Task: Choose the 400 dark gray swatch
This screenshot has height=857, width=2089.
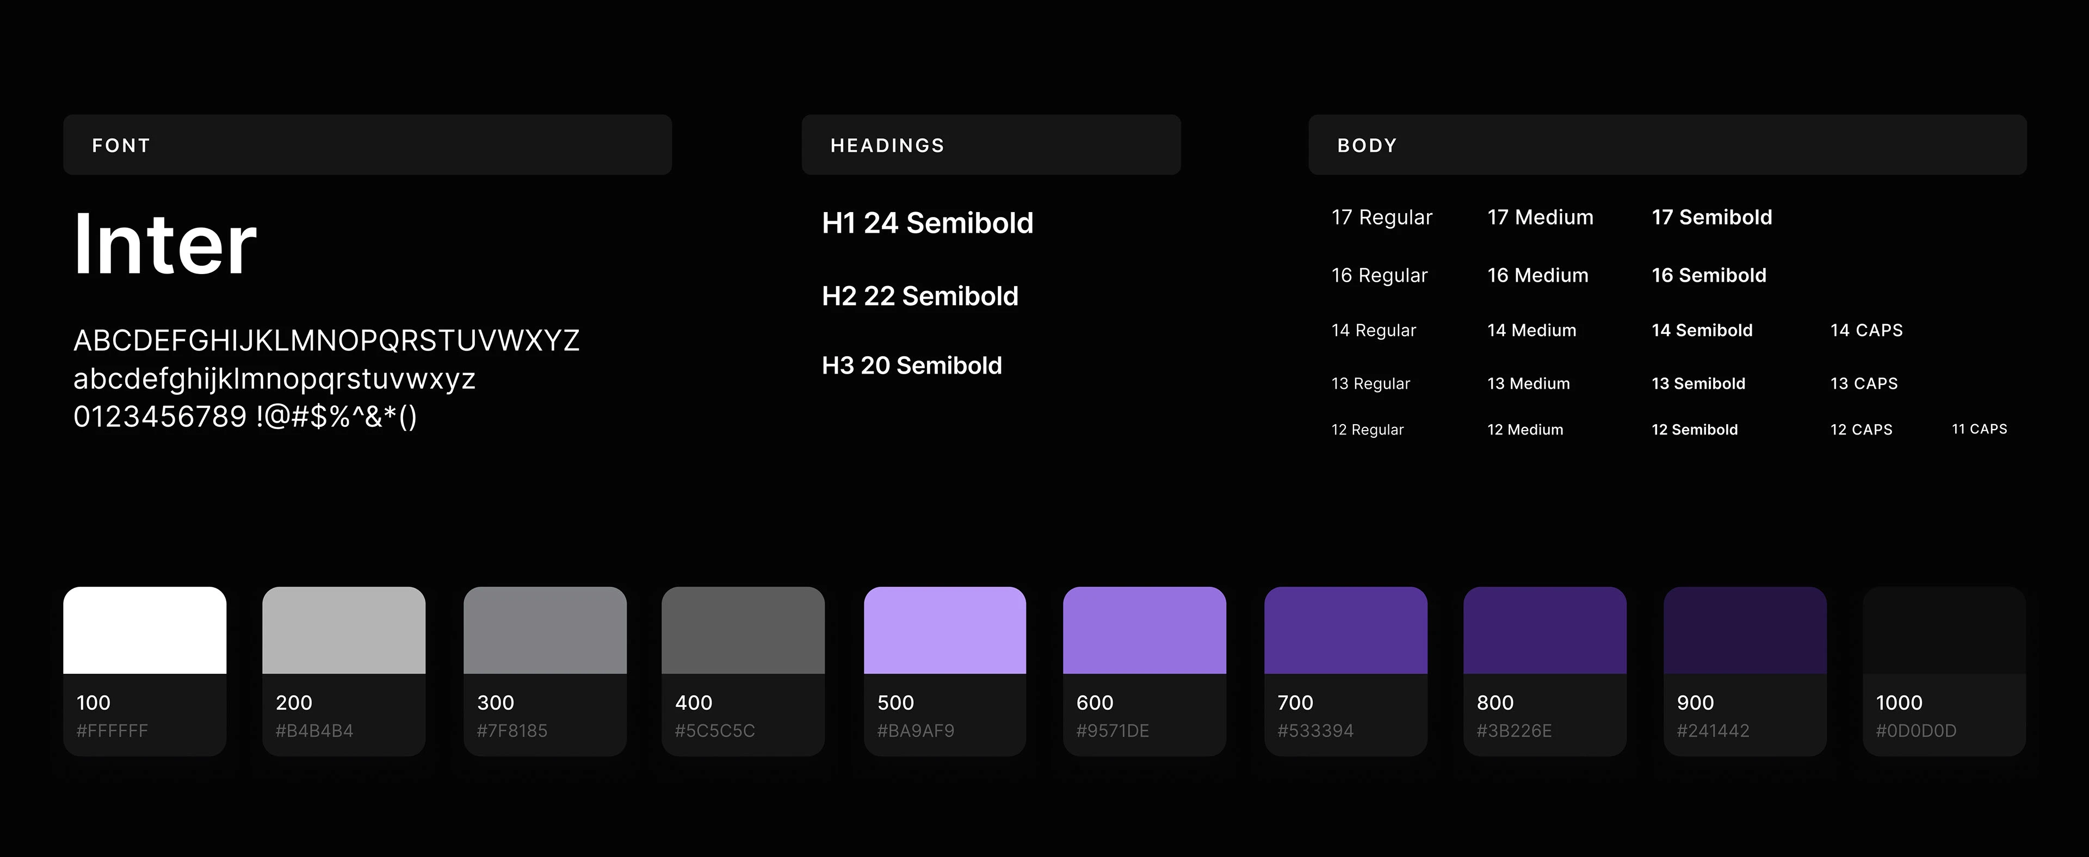Action: (x=743, y=631)
